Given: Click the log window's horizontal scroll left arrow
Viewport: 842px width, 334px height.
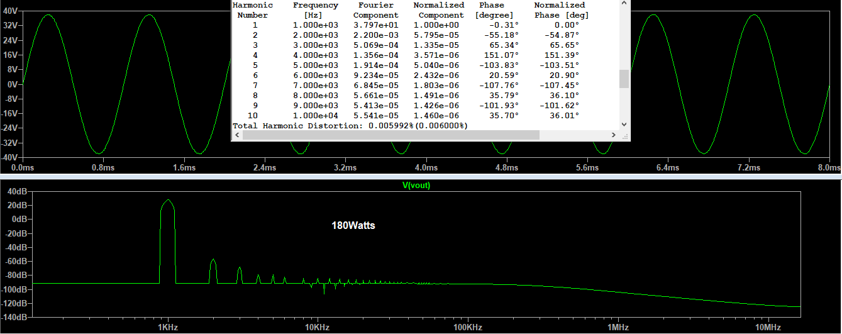Looking at the screenshot, I should [x=236, y=135].
